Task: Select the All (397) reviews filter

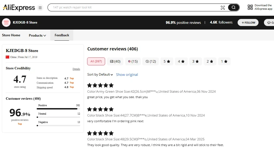Action: pyautogui.click(x=96, y=61)
